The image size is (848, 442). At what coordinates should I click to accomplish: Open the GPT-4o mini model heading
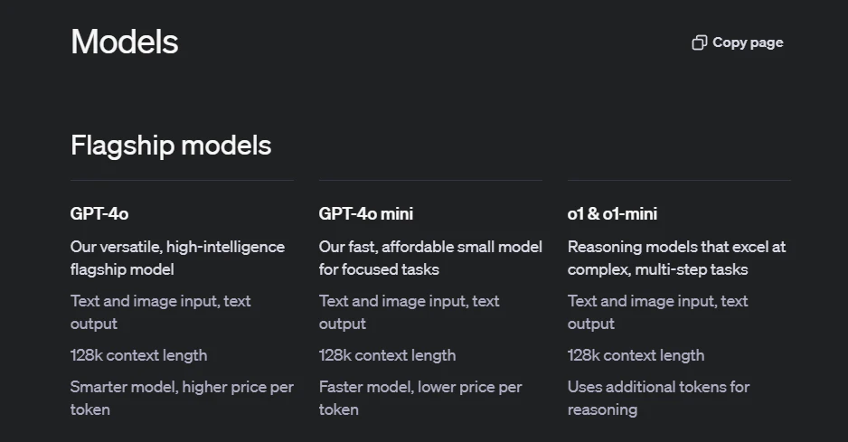366,213
